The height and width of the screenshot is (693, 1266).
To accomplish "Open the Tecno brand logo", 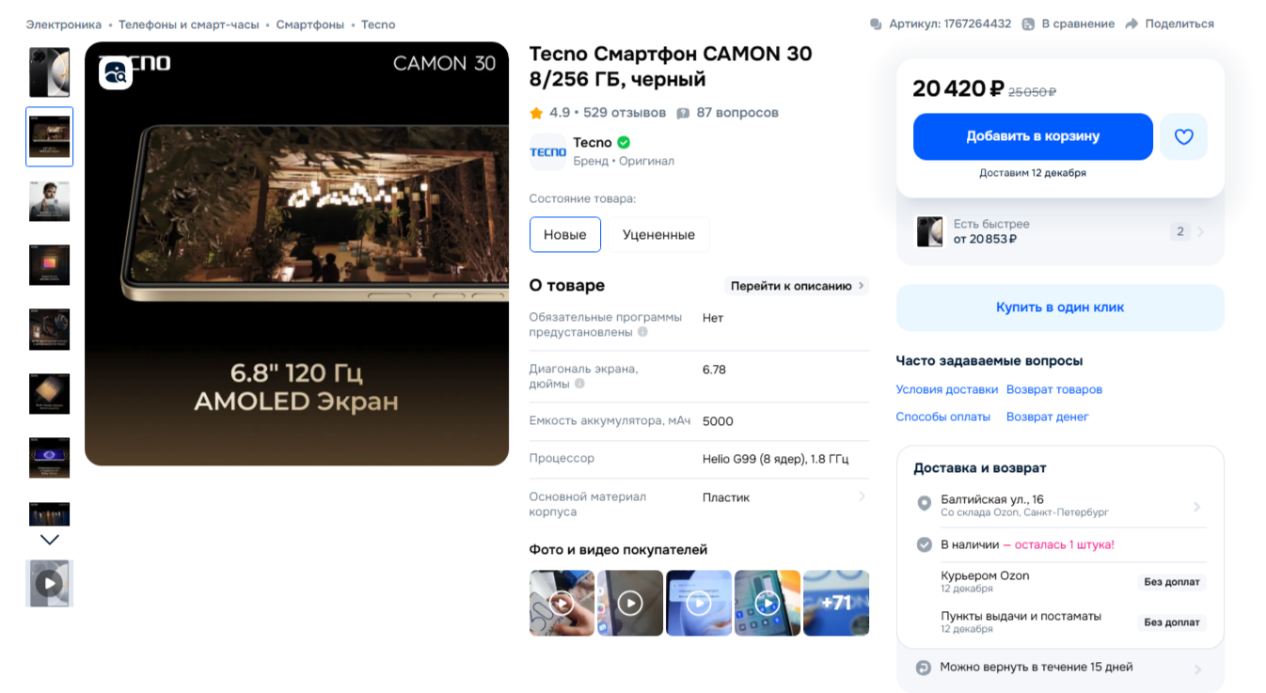I will tap(546, 152).
